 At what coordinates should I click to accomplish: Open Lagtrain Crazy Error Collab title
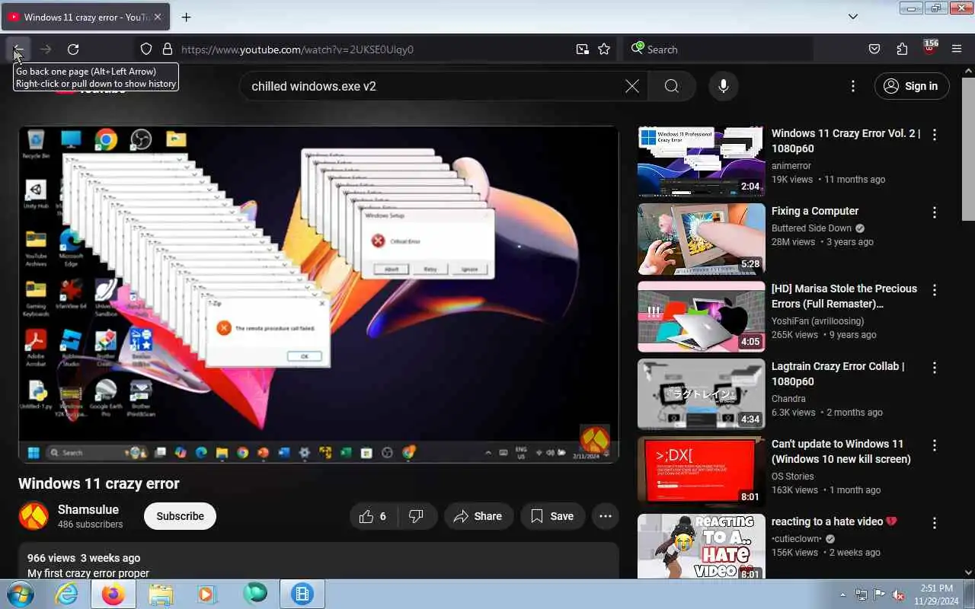tap(838, 374)
